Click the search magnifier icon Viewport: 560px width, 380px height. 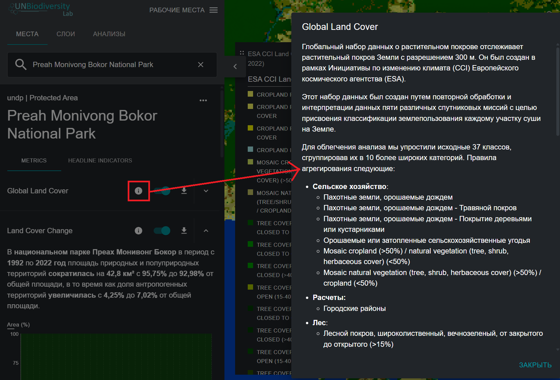(x=21, y=64)
